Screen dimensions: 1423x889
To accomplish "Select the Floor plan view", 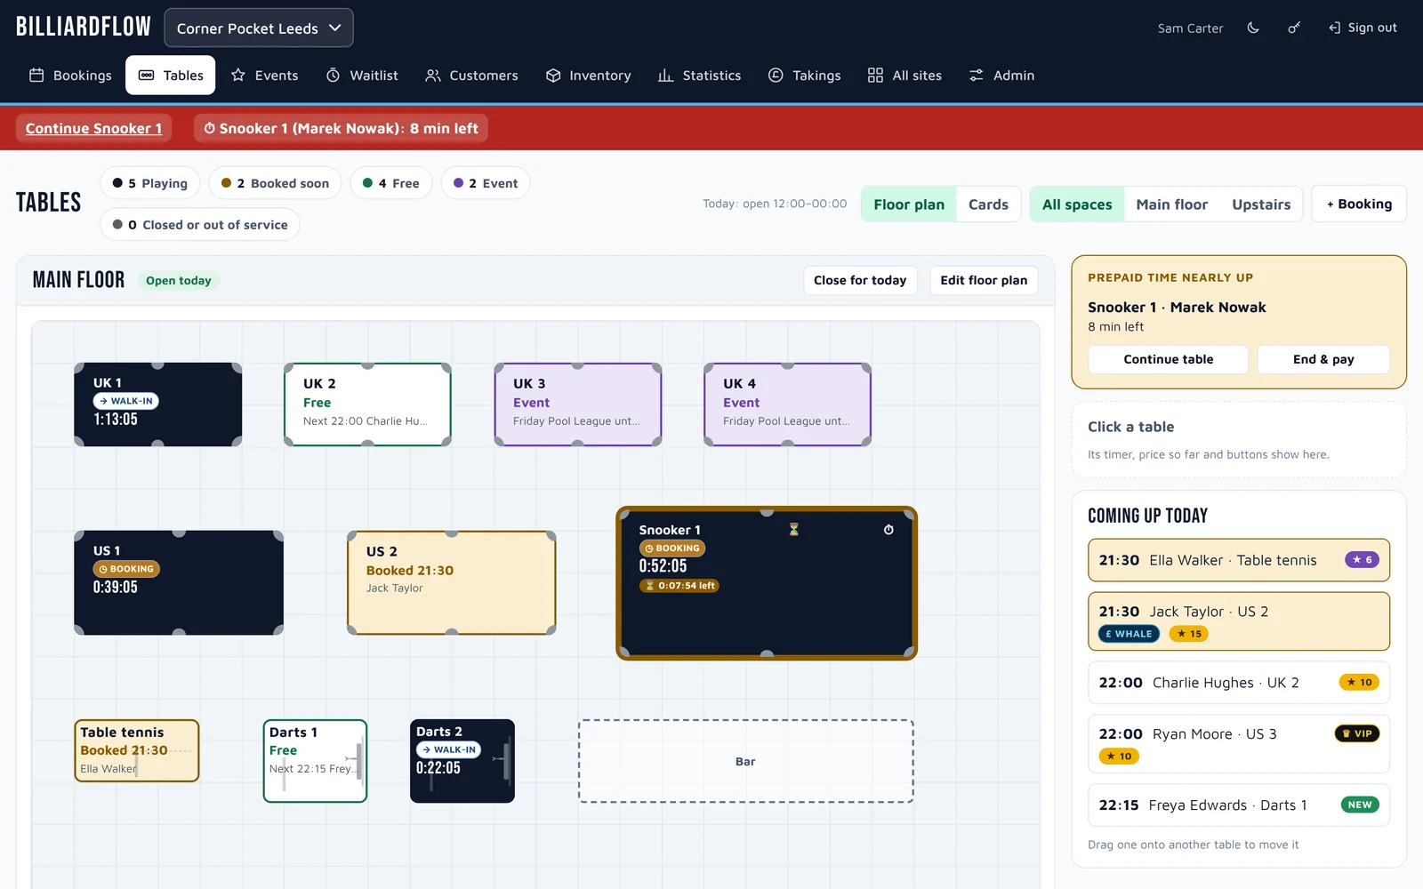I will point(909,204).
